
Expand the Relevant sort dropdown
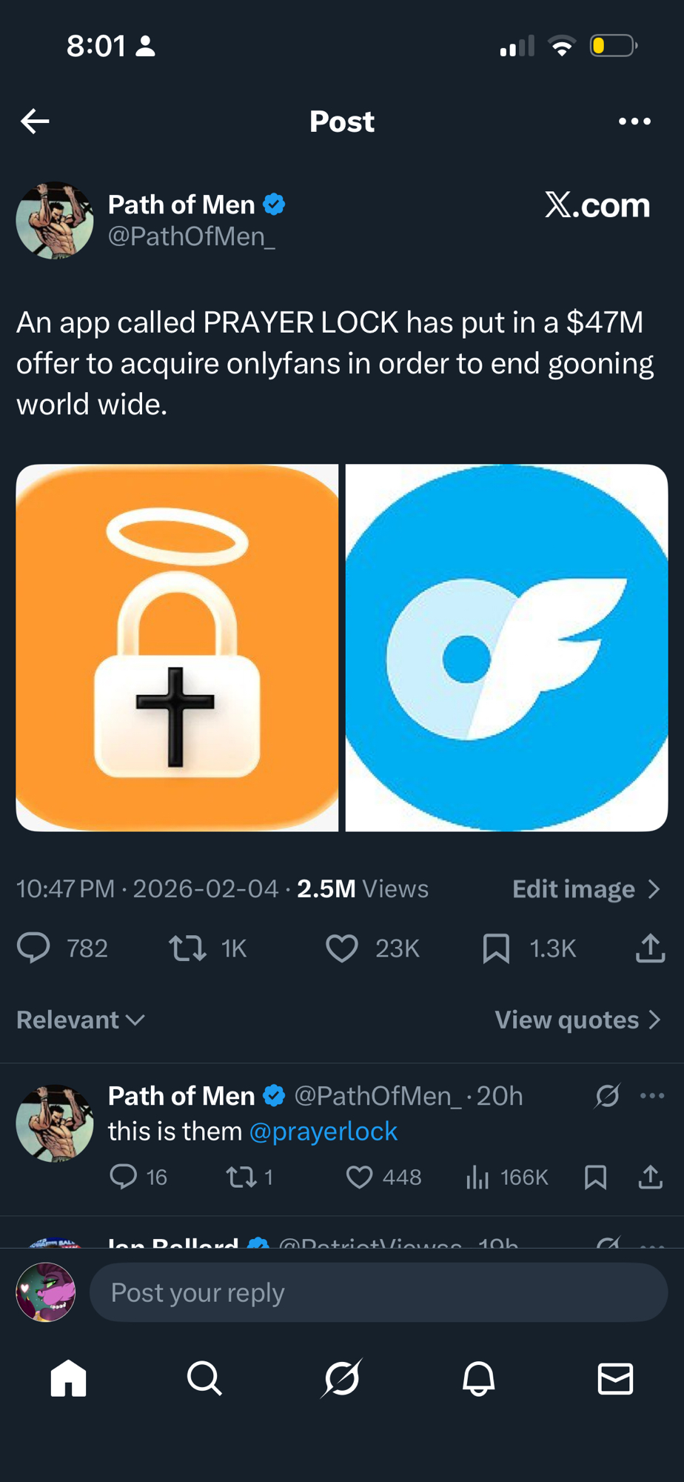click(80, 1020)
